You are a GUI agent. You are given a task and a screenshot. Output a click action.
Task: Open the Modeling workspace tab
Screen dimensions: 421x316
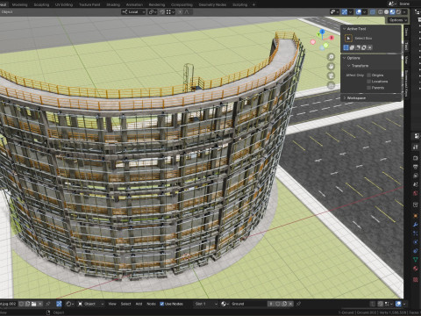click(19, 4)
